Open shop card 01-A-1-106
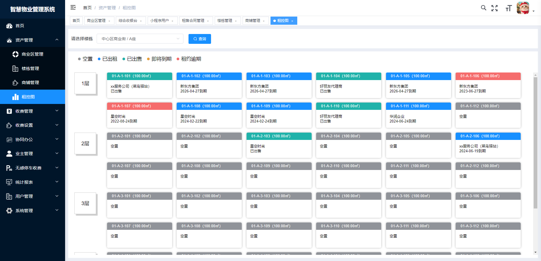The image size is (541, 261). click(488, 85)
